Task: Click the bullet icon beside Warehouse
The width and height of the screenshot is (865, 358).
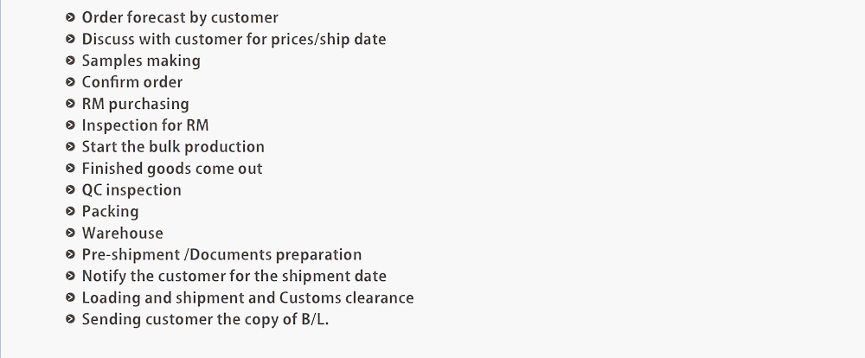Action: coord(70,233)
